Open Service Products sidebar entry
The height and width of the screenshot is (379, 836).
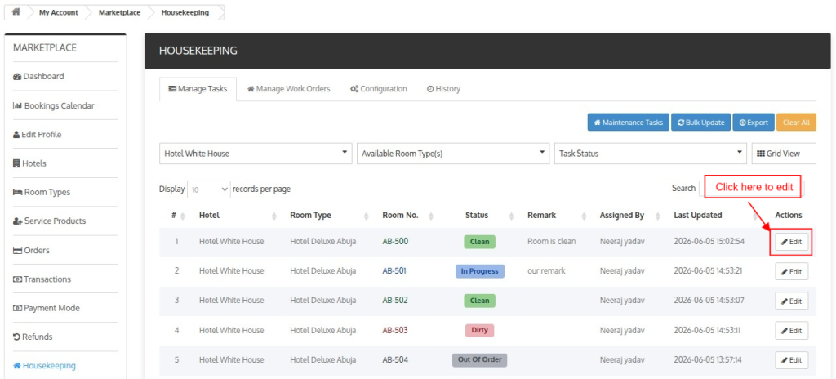pyautogui.click(x=49, y=221)
